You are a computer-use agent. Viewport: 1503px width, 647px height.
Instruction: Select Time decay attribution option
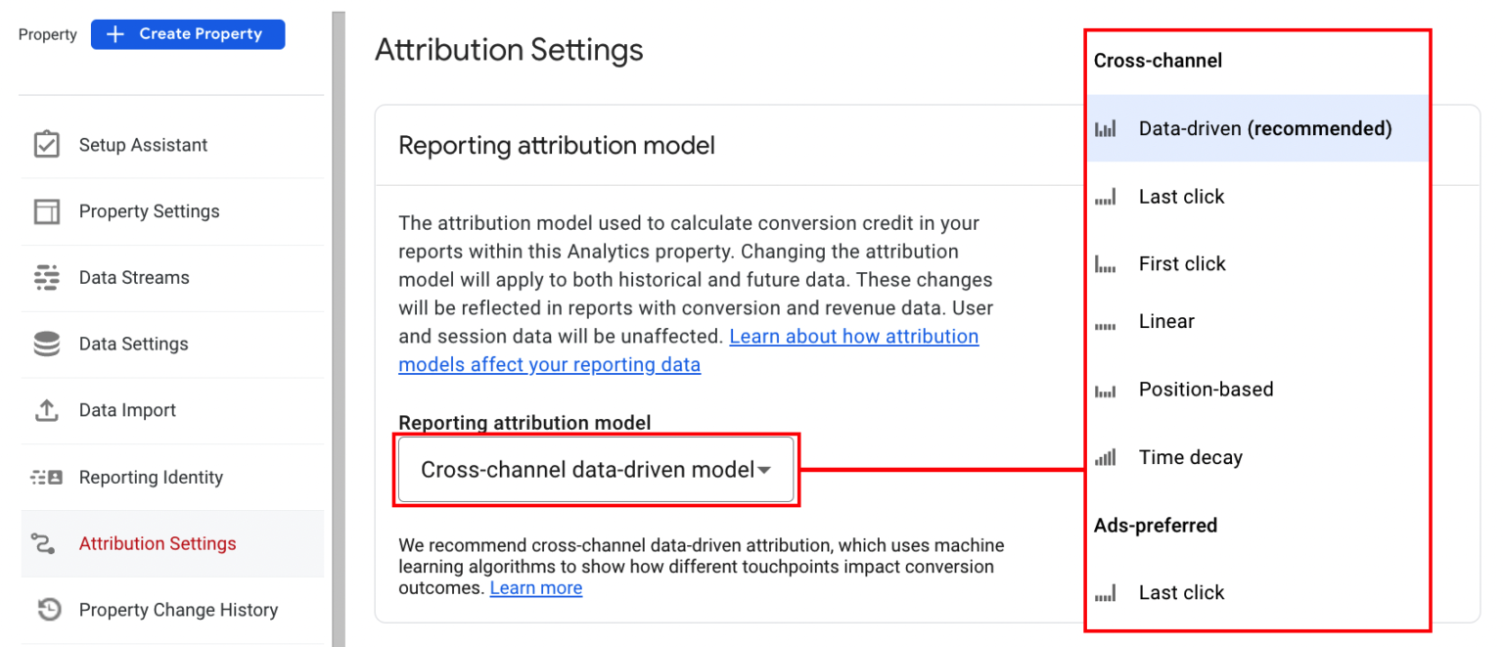tap(1189, 456)
